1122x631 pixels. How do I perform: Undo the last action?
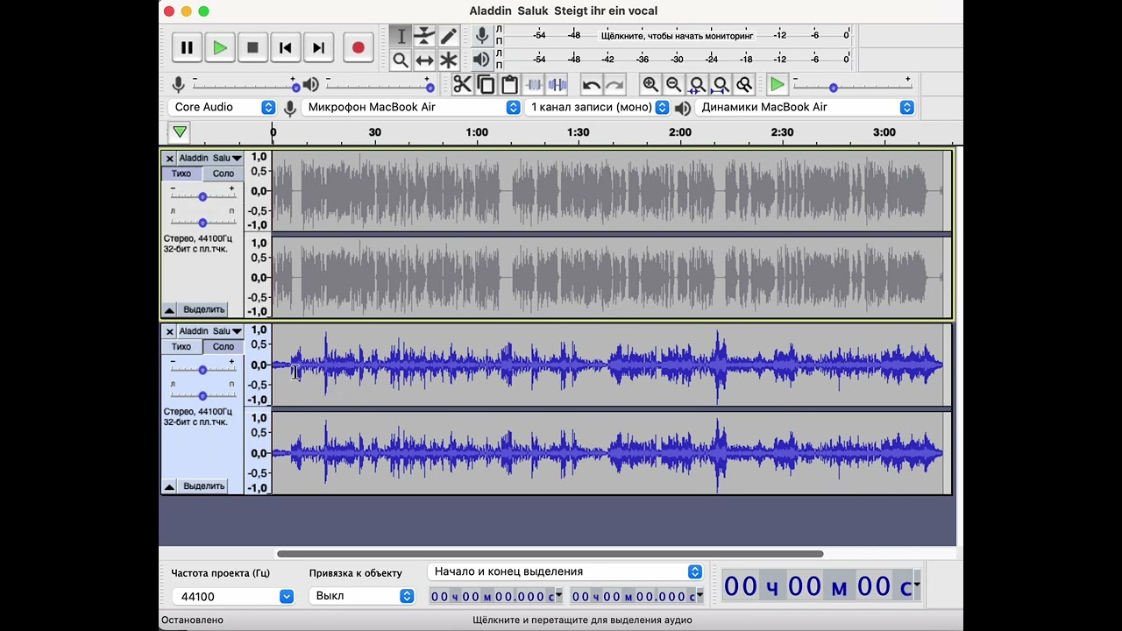(x=591, y=85)
